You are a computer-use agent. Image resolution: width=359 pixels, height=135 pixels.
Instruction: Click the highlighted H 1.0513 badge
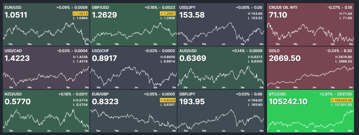pyautogui.click(x=80, y=14)
